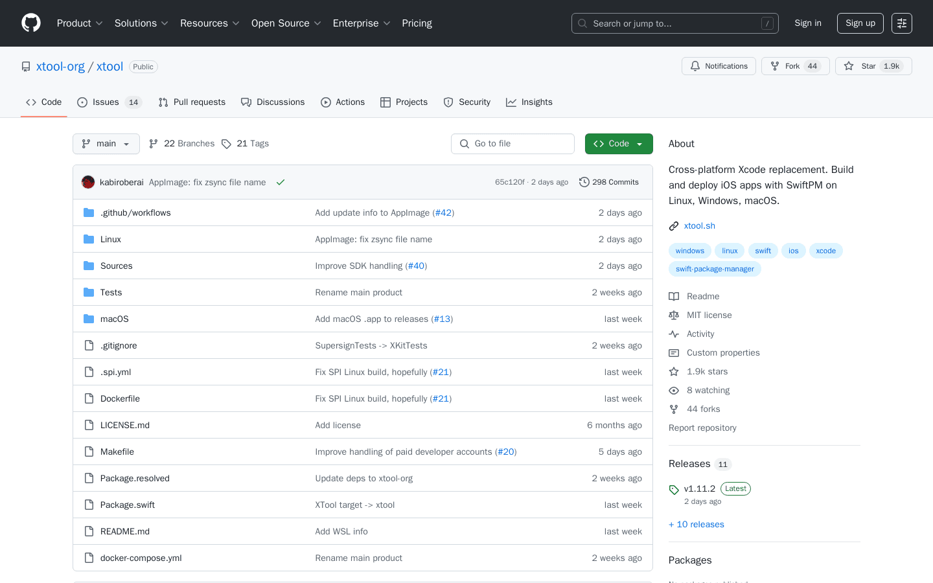The image size is (933, 583).
Task: Open the latest release v1.11.2
Action: tap(700, 488)
